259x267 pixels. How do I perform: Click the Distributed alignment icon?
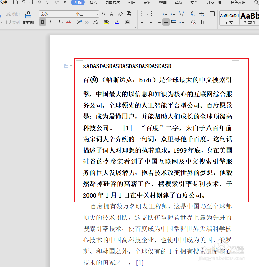click(174, 22)
